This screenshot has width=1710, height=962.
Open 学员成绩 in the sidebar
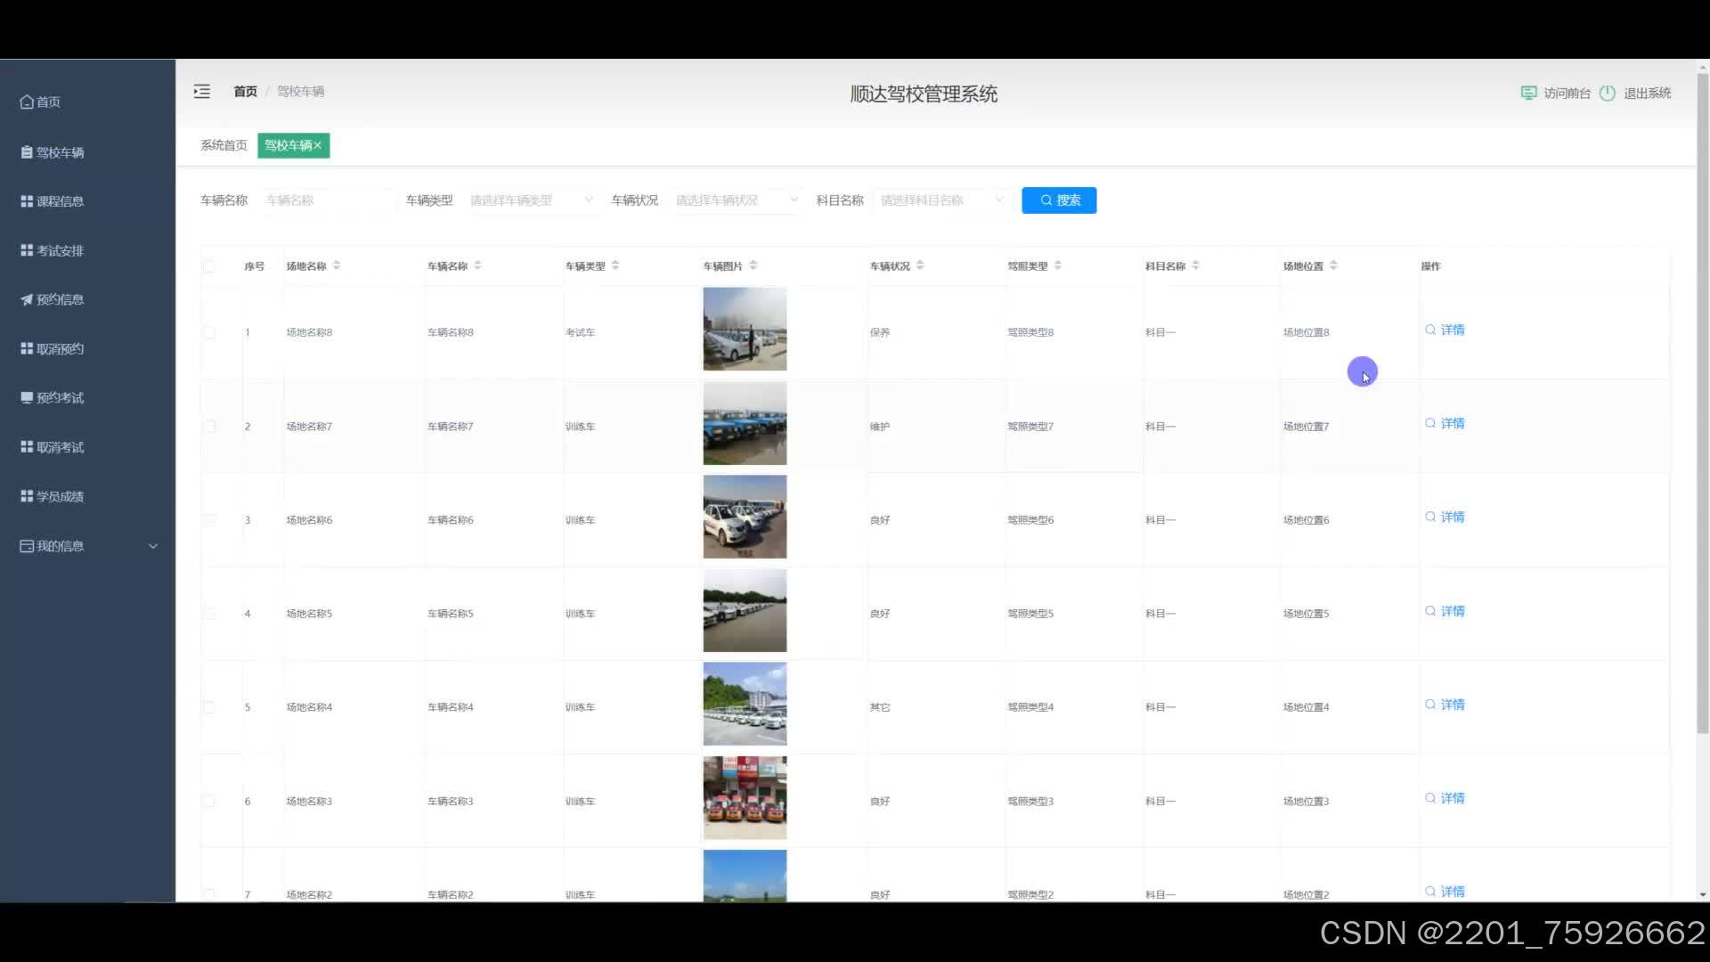coord(60,497)
